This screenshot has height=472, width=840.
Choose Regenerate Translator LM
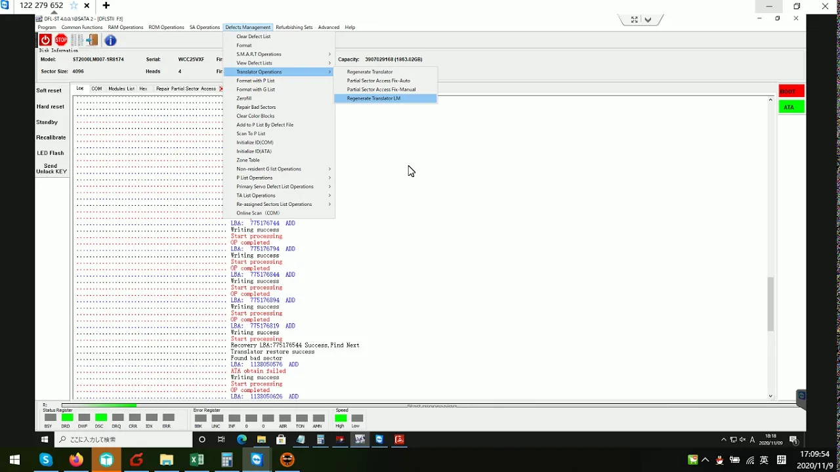(385, 98)
